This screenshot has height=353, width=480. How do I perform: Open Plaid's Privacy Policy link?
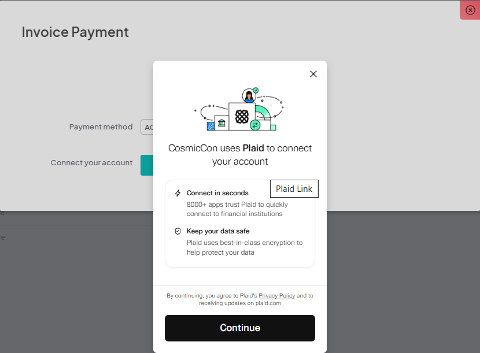(277, 295)
